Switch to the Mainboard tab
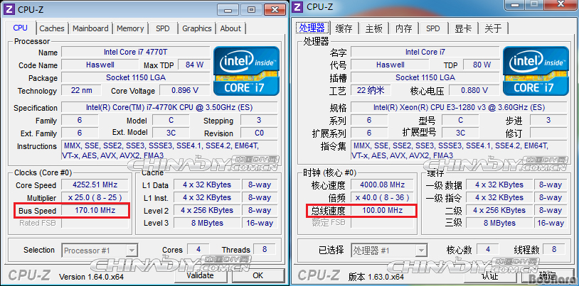The height and width of the screenshot is (286, 579). click(90, 28)
